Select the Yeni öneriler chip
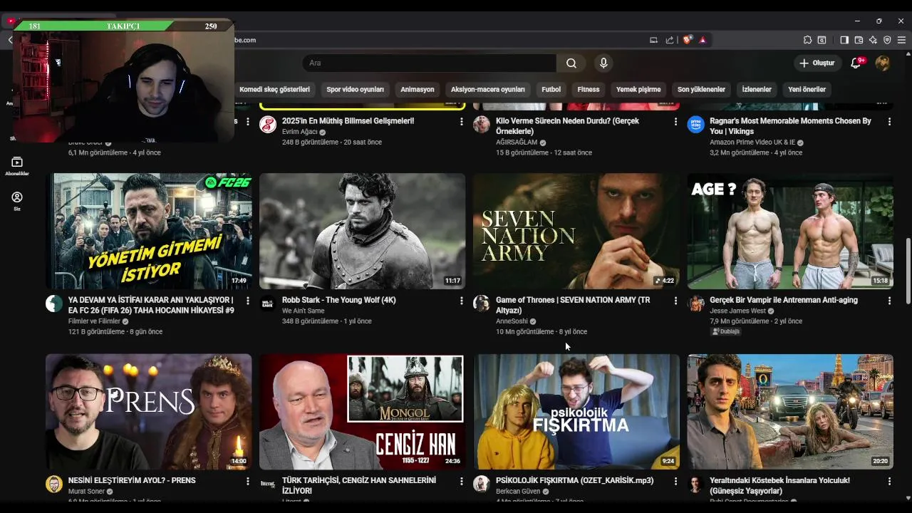This screenshot has height=513, width=912. (807, 90)
